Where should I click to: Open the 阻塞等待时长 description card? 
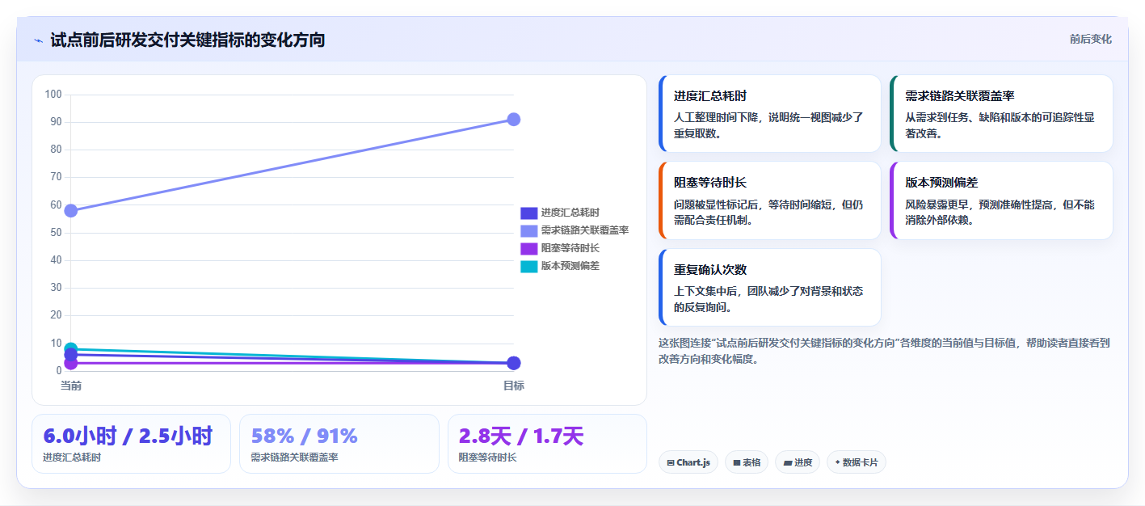coord(770,200)
